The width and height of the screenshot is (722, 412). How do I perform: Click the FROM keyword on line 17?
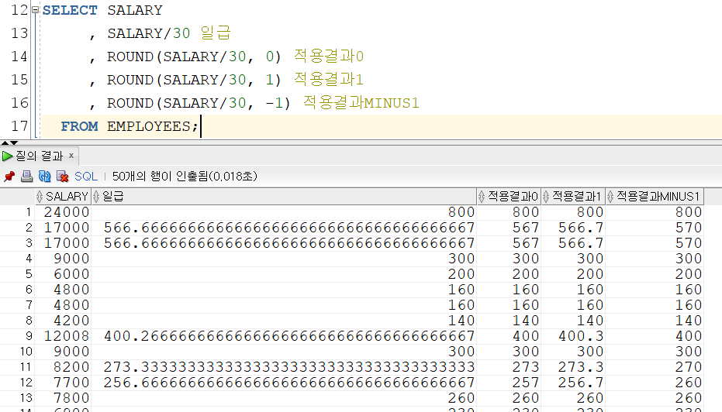[79, 126]
